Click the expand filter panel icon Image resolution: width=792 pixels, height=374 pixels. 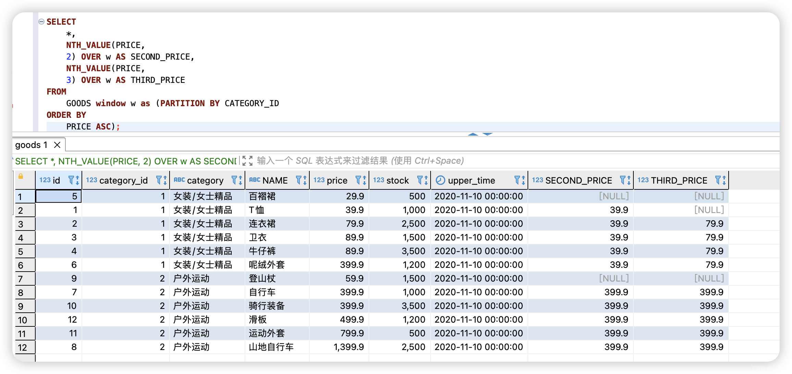247,161
